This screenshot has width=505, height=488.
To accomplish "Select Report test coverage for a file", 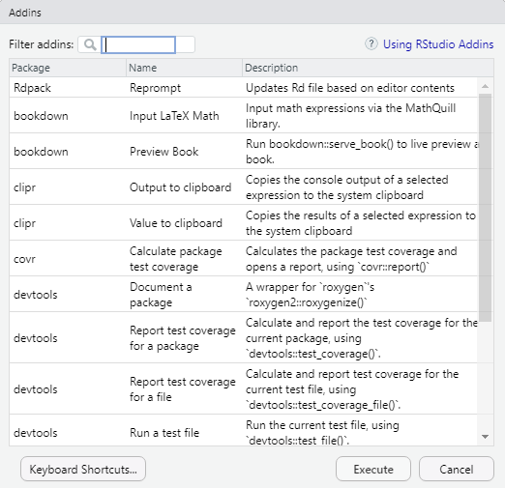I will click(183, 389).
